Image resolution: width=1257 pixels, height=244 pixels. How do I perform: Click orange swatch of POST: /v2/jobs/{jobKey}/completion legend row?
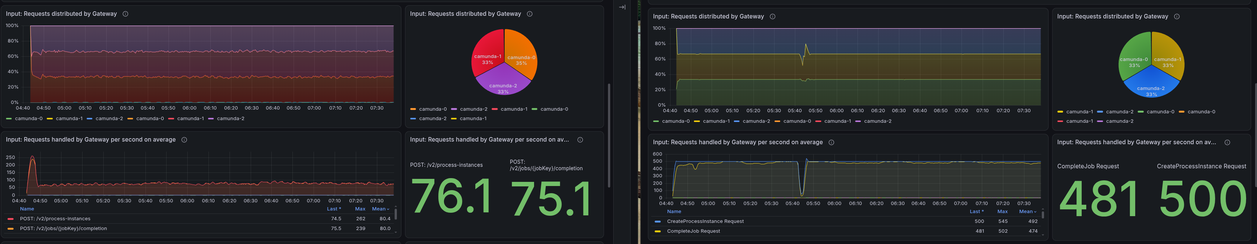pos(11,229)
